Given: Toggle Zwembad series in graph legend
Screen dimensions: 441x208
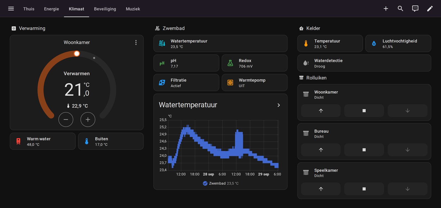Looking at the screenshot, I should 220,183.
